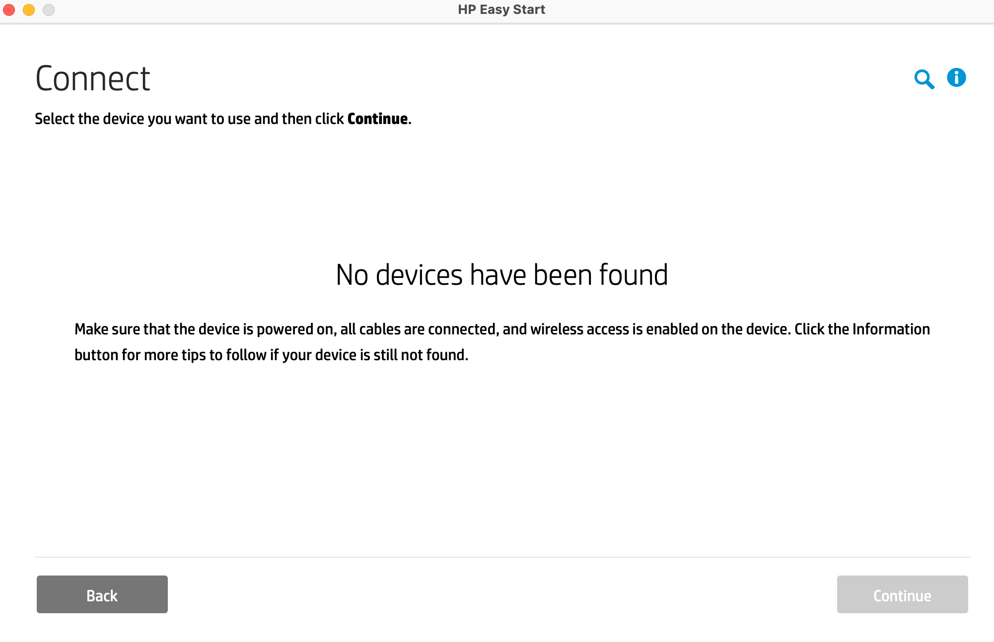The image size is (994, 642).
Task: Click the HP Easy Start title text
Action: [x=501, y=9]
